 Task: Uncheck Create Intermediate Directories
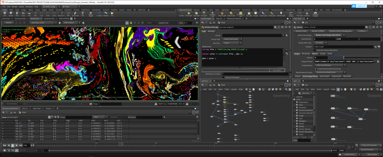coord(315,69)
